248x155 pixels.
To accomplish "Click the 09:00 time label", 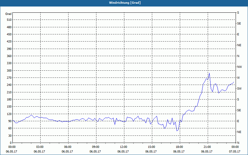I will coord(96,147).
